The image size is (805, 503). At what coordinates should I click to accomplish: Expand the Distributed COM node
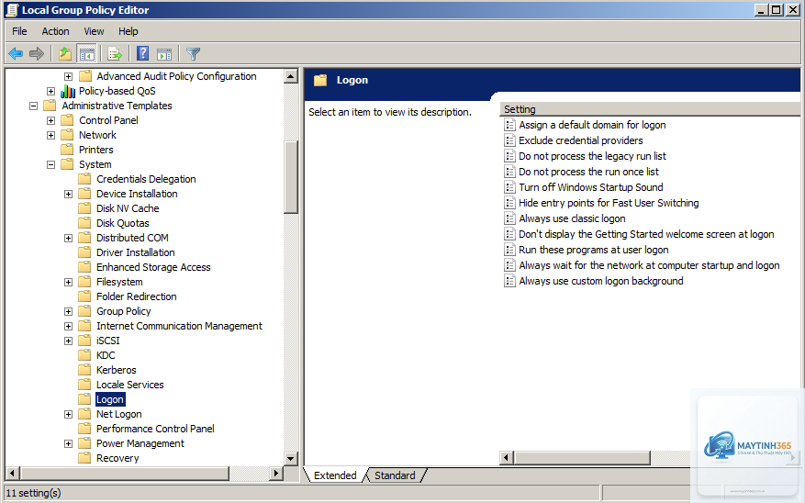point(68,238)
